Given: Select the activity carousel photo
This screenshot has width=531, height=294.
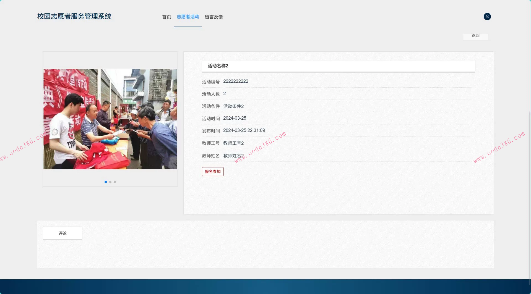Looking at the screenshot, I should click(110, 119).
